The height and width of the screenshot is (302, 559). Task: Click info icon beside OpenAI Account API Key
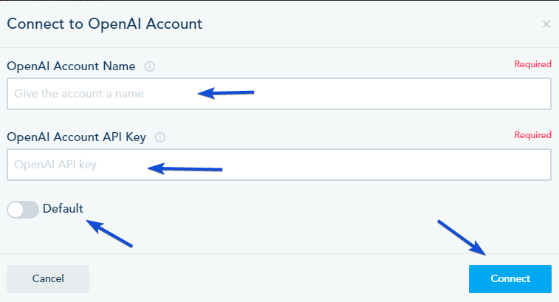click(x=160, y=137)
